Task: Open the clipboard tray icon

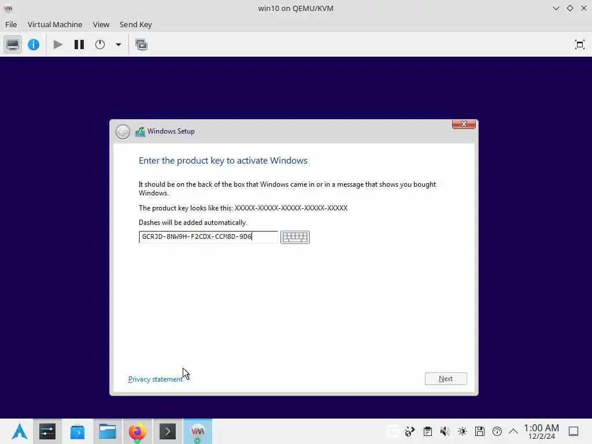Action: tap(427, 431)
